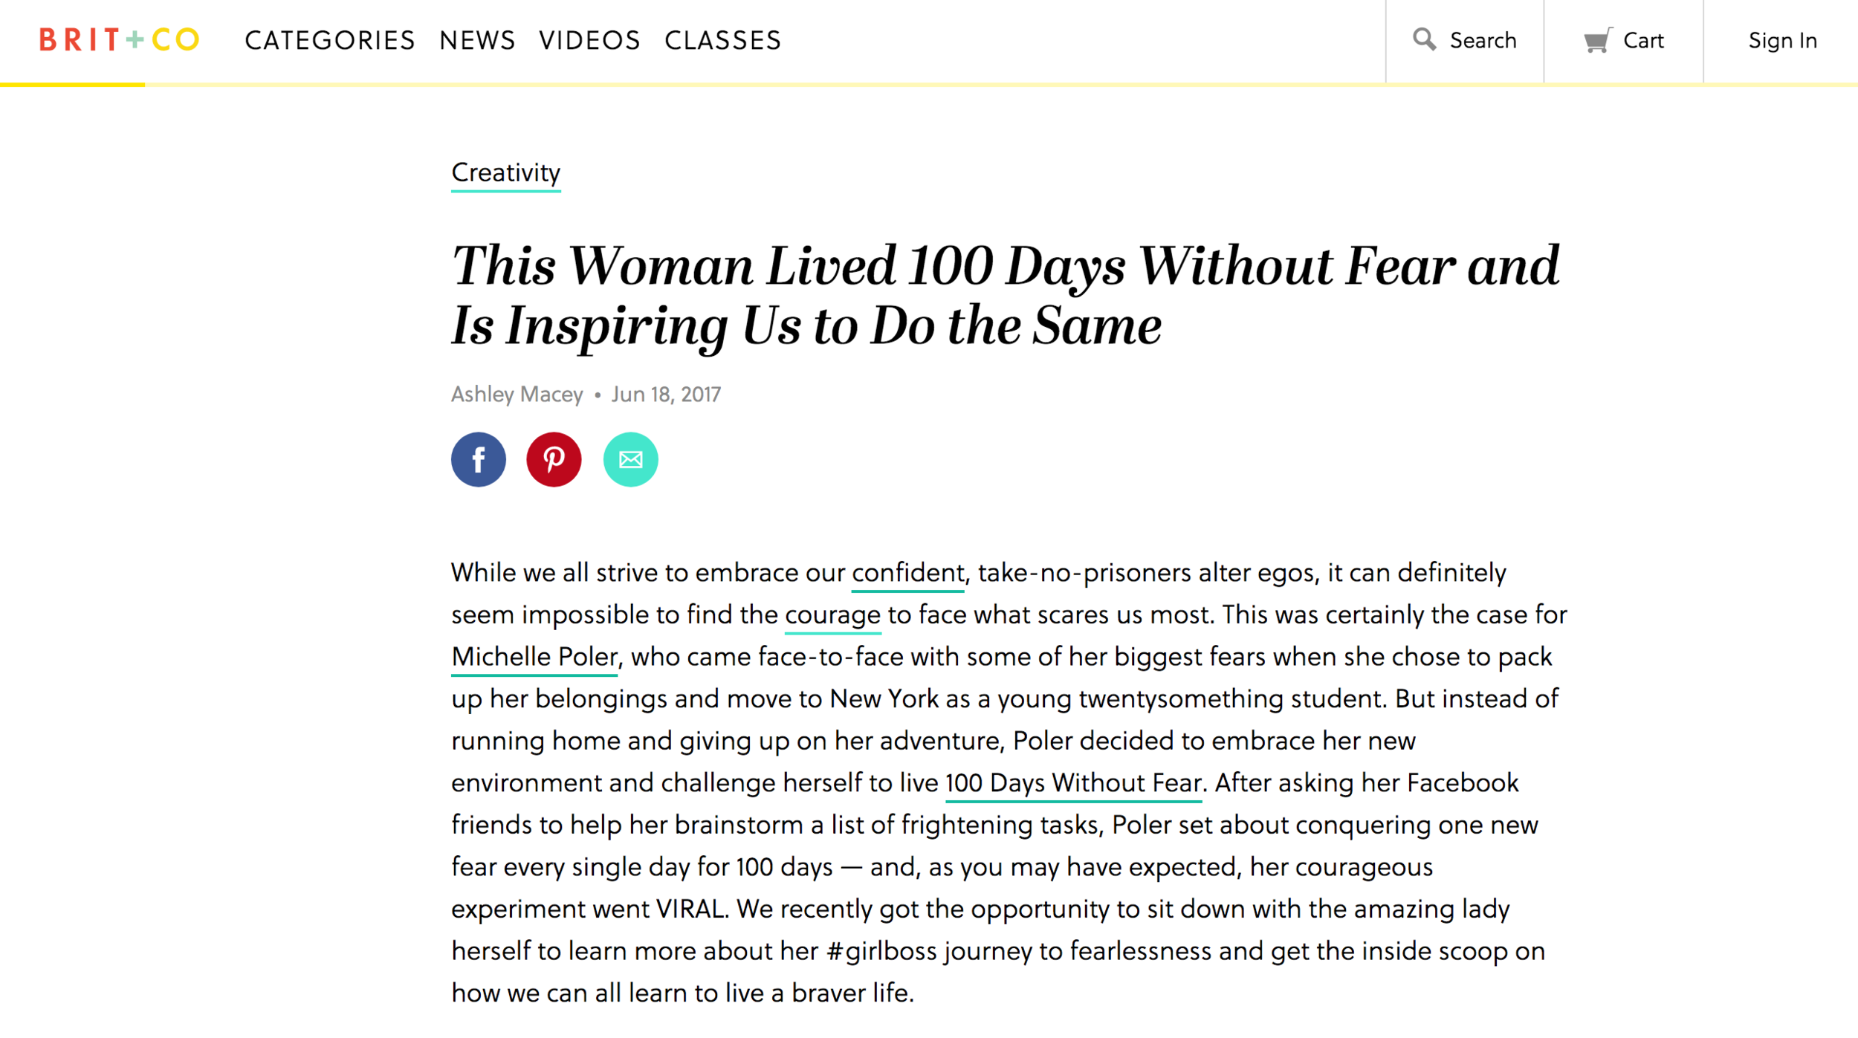Screen dimensions: 1858x1038
Task: Click the search magnifying glass icon
Action: tap(1423, 39)
